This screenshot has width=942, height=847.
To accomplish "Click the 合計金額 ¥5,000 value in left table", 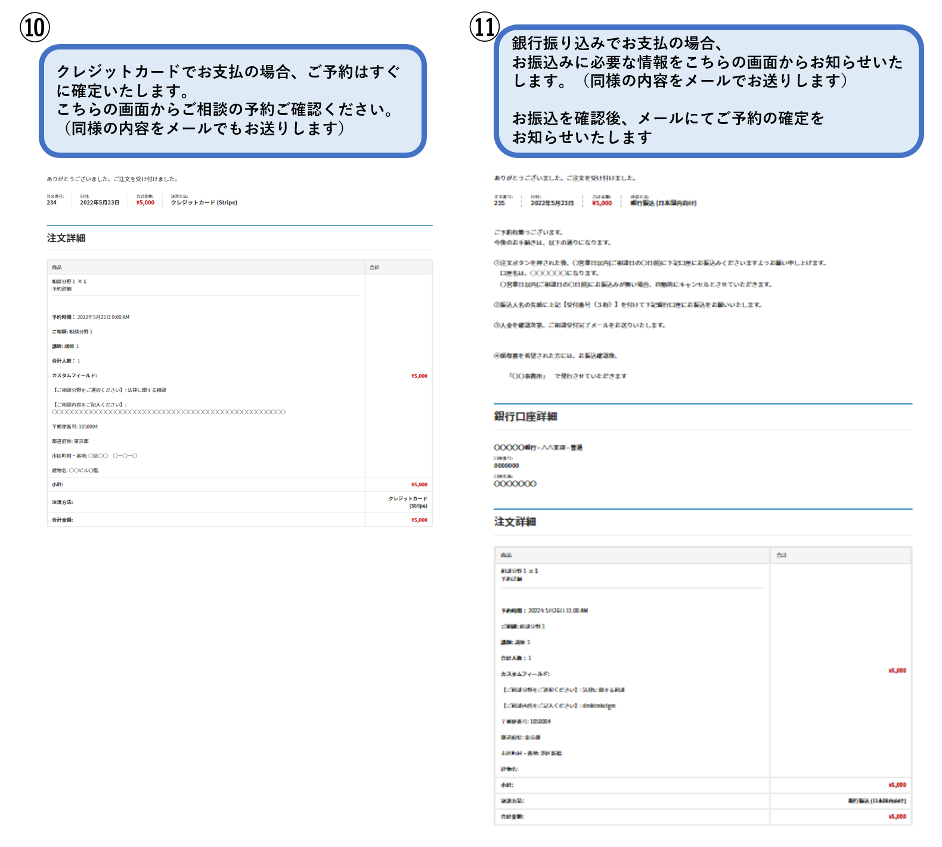I will click(419, 520).
